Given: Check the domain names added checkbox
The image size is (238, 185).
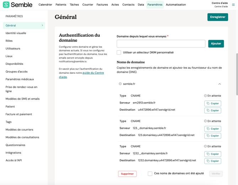Looking at the screenshot, I should (150, 174).
